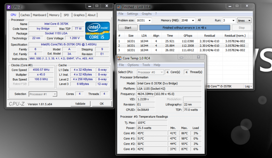
Task: Open the Run count dropdown
Action: coord(233,21)
